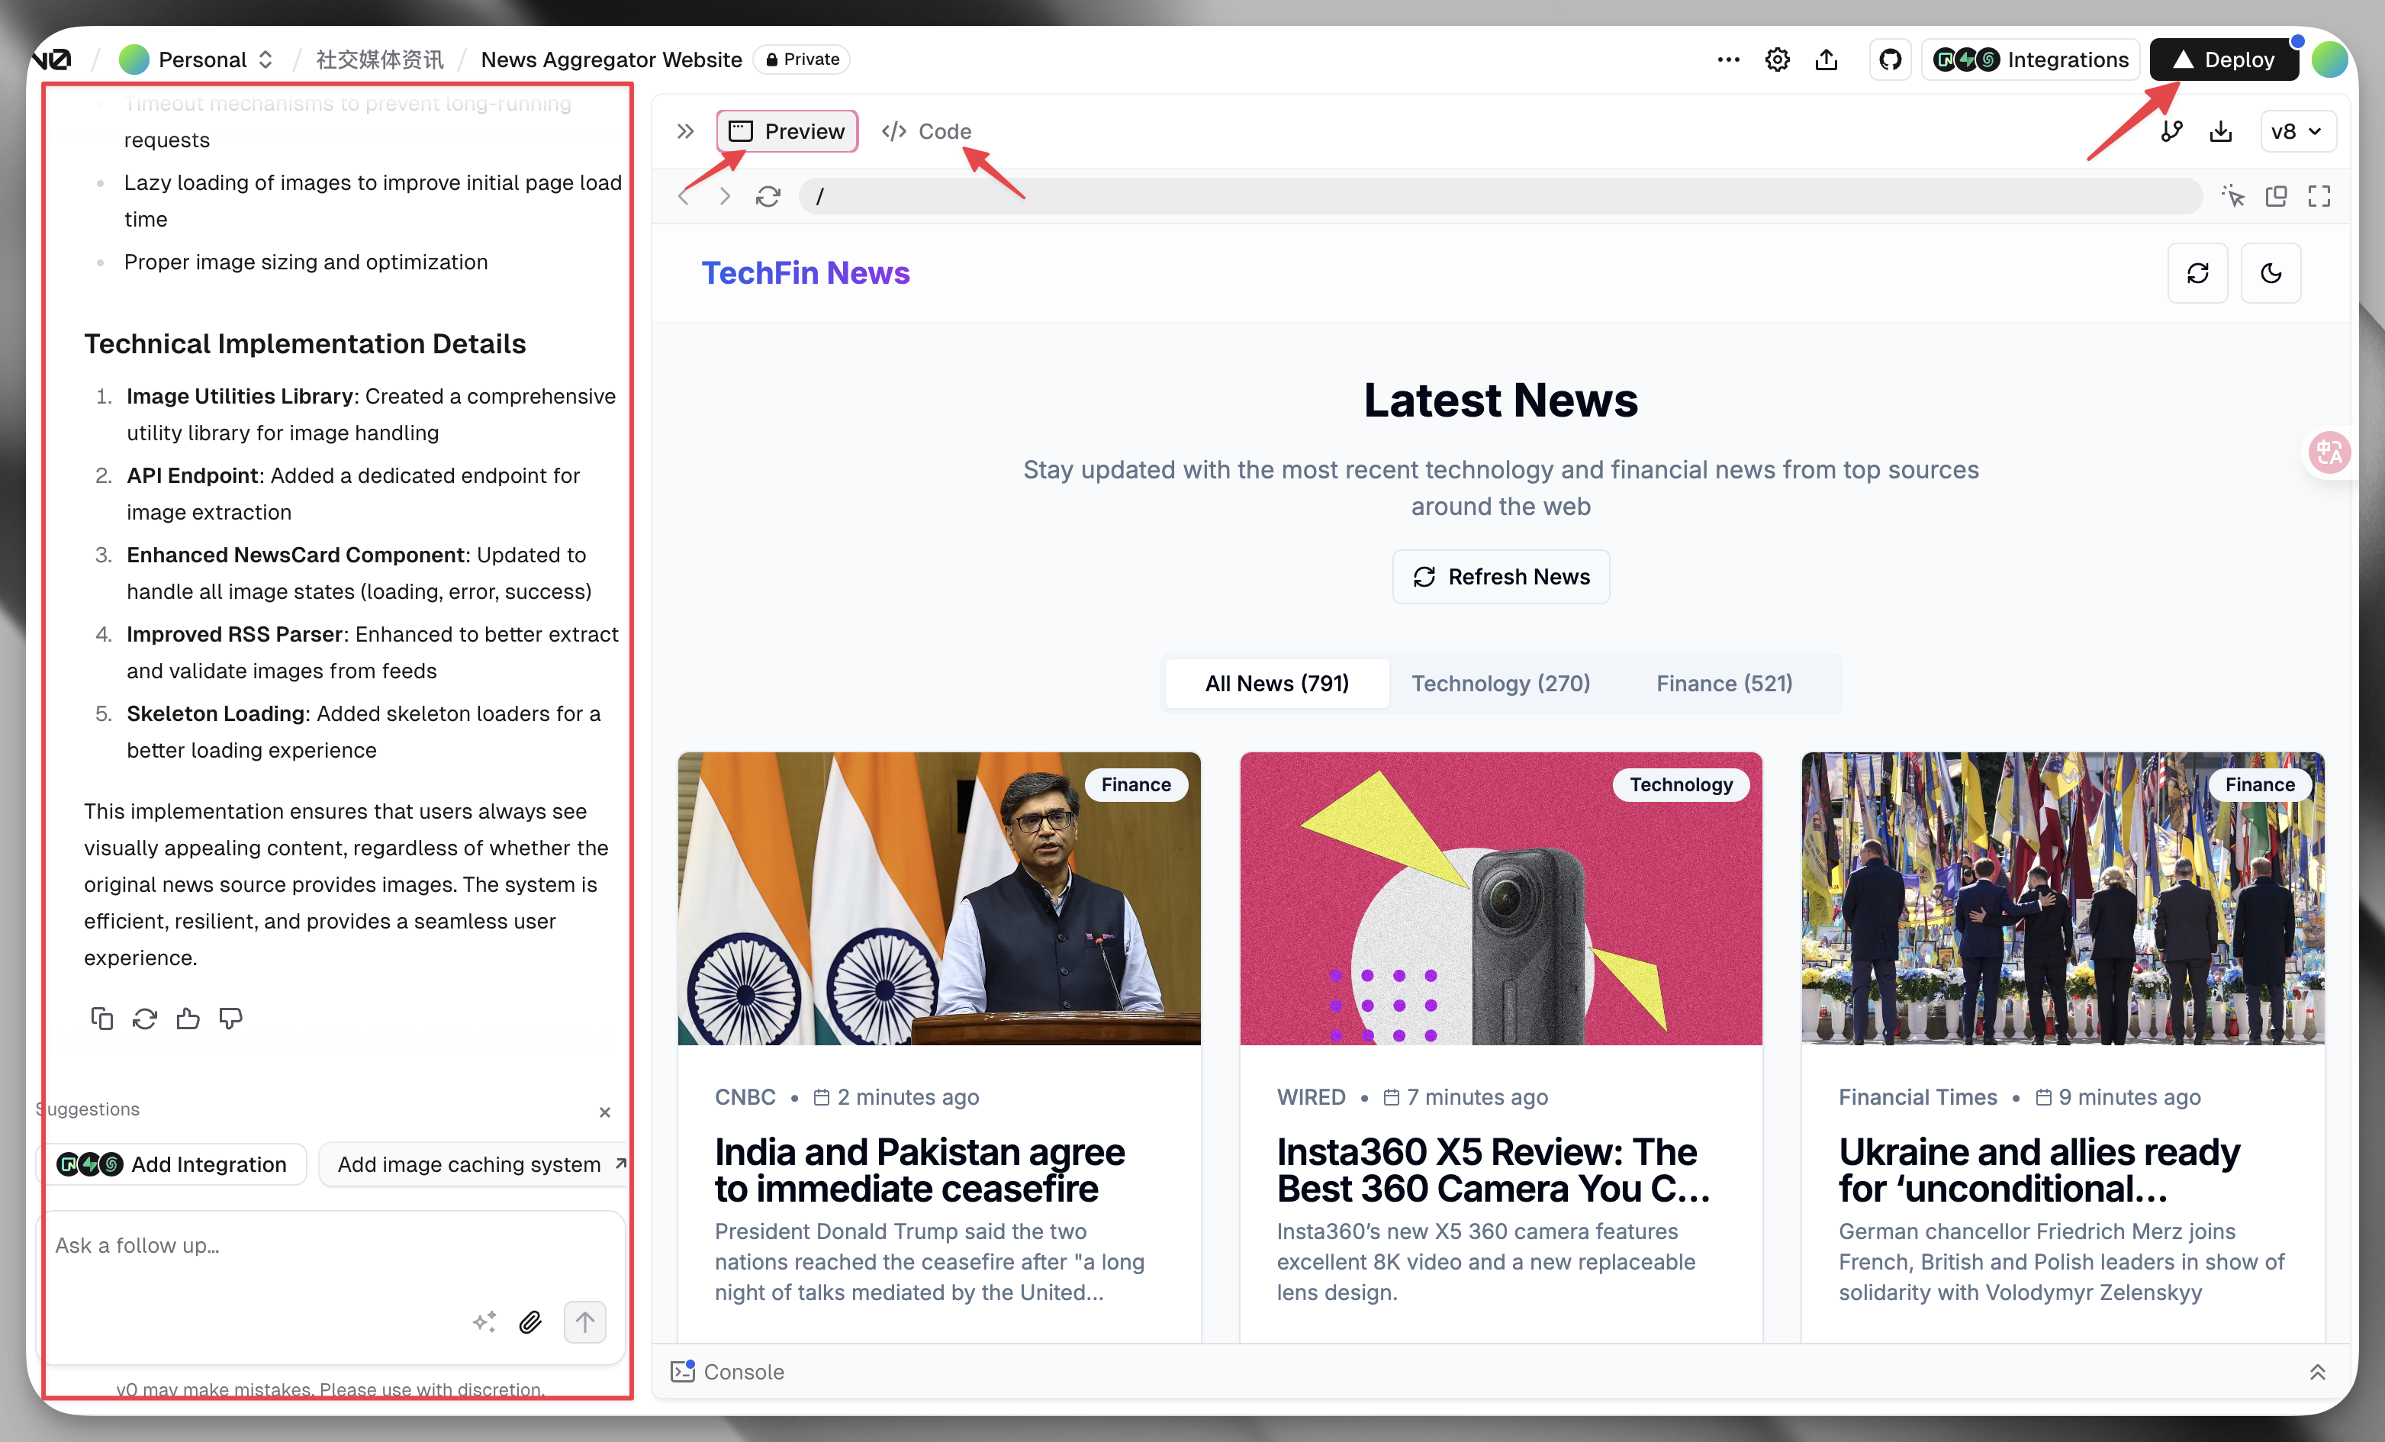
Task: Click the share upload icon
Action: [1827, 60]
